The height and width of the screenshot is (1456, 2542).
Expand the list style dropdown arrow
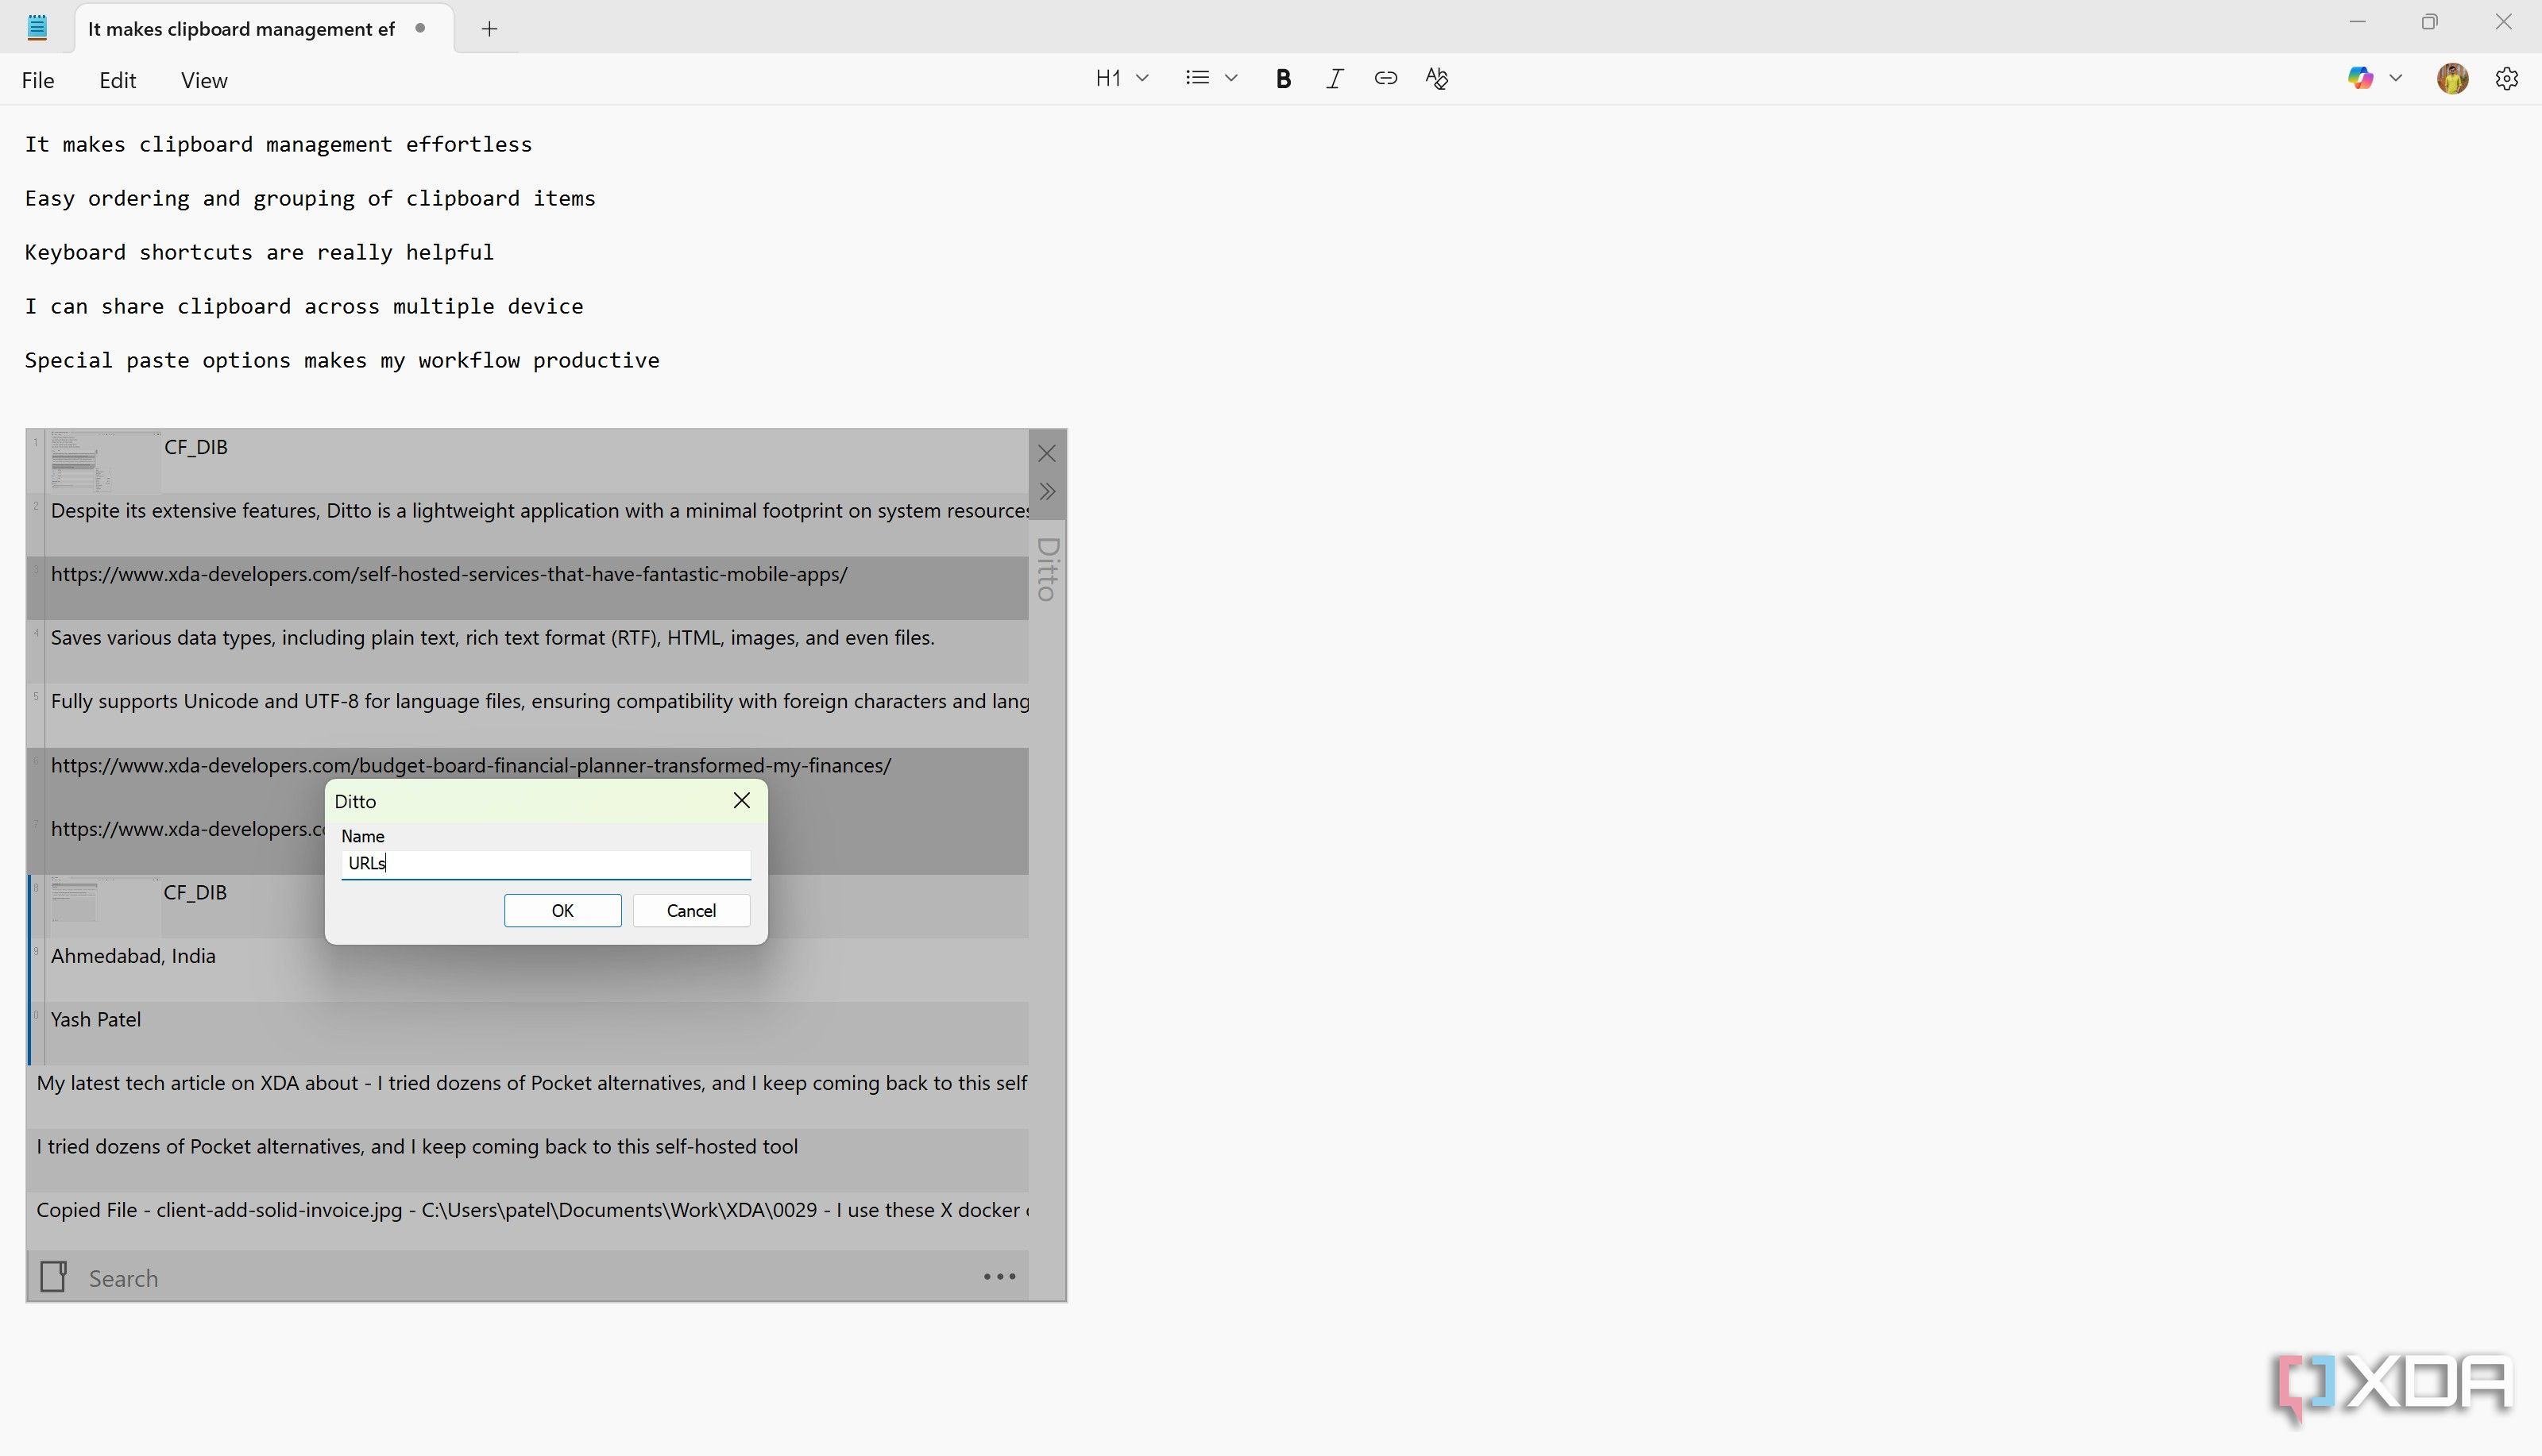click(x=1230, y=78)
